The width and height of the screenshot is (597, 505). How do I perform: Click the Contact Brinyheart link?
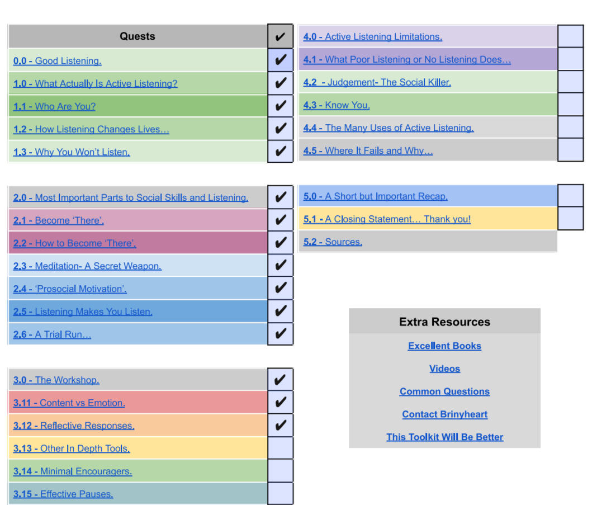pos(444,414)
